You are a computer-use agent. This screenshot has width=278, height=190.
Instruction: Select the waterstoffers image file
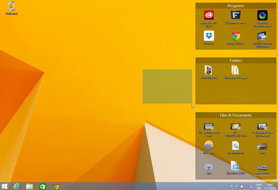(262, 170)
